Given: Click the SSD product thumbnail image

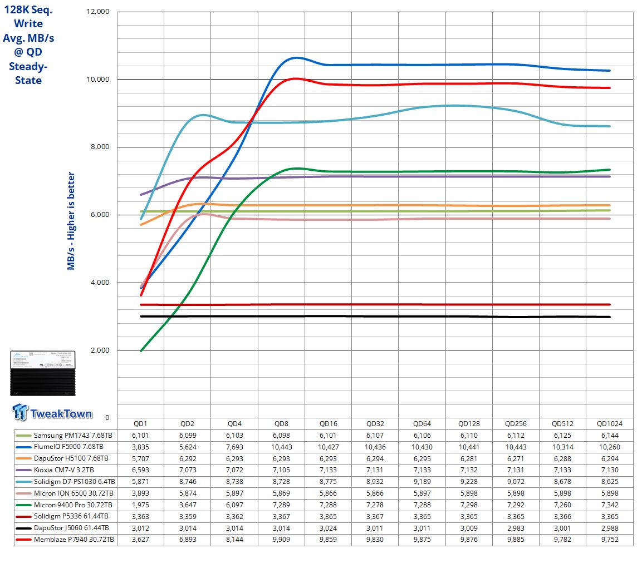Looking at the screenshot, I should click(42, 373).
